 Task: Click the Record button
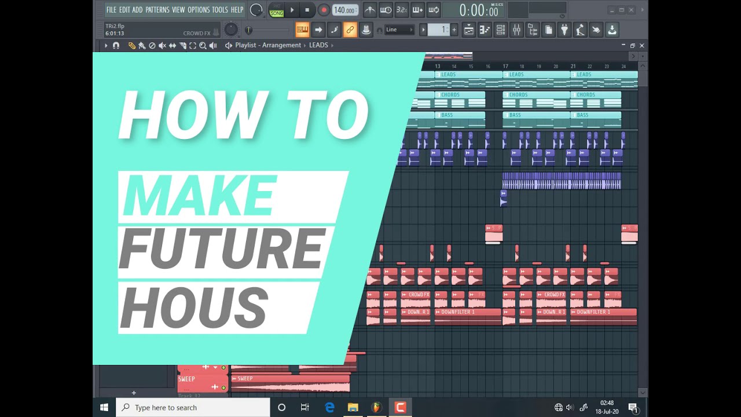pos(324,10)
